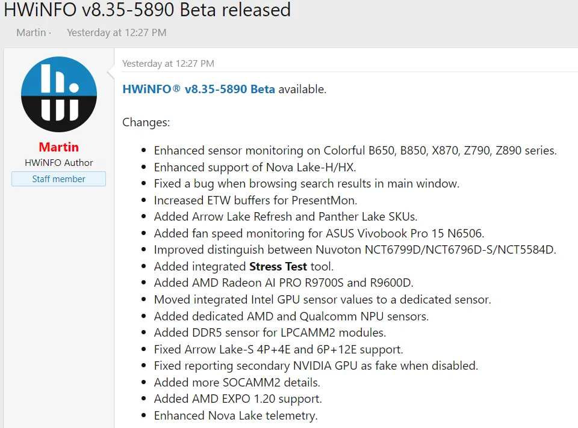Click the red Martin username under the avatar

click(58, 147)
